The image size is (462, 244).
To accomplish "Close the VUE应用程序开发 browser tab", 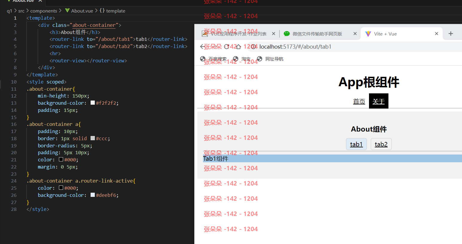I will coord(273,34).
